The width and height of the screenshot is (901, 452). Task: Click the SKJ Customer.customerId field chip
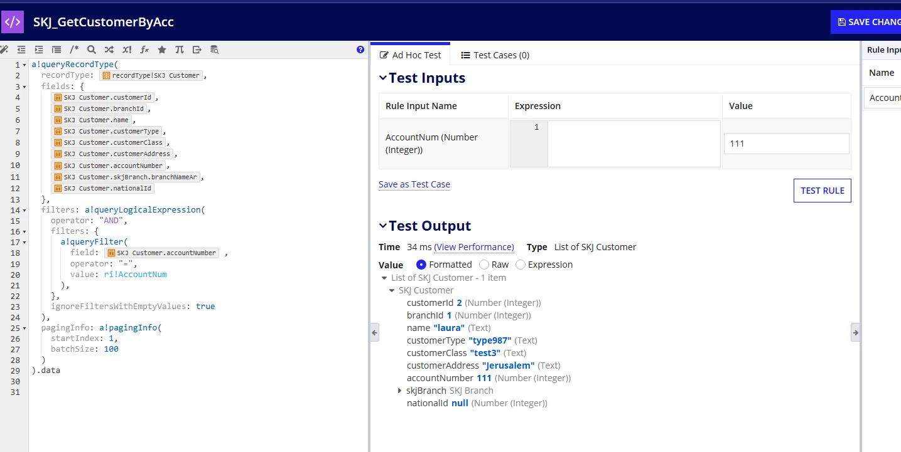[103, 97]
